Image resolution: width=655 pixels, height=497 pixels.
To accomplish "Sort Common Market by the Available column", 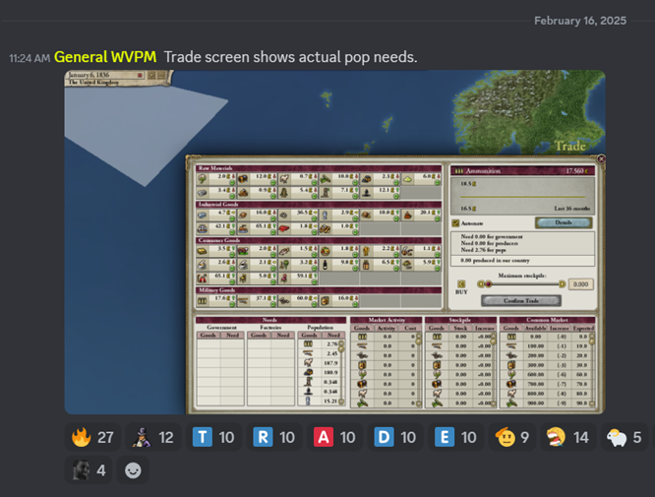I will (x=535, y=328).
